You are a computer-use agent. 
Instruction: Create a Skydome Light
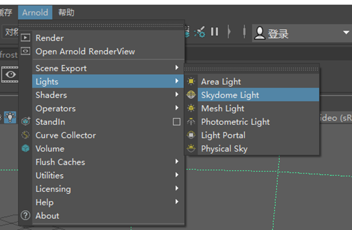[x=258, y=95]
